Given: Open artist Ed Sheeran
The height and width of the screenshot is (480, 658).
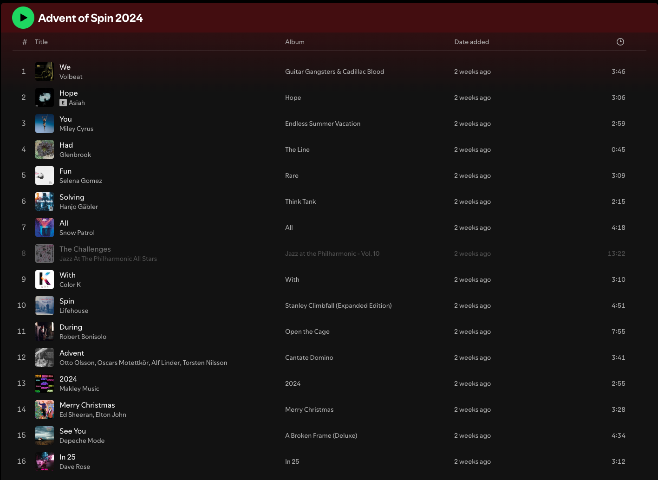Looking at the screenshot, I should tap(76, 415).
